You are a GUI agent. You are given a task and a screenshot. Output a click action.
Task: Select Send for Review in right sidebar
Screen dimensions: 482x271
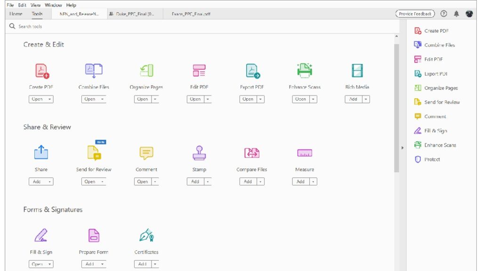[437, 102]
